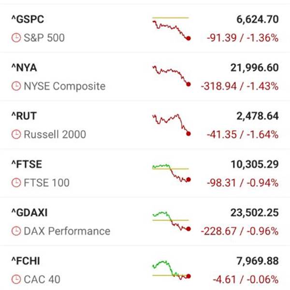Click the clock icon beside NYSE Composite
Image resolution: width=290 pixels, height=290 pixels.
click(16, 86)
